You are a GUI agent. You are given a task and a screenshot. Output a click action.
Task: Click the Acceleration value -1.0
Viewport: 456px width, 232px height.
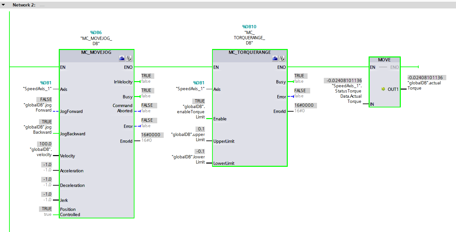47,165
